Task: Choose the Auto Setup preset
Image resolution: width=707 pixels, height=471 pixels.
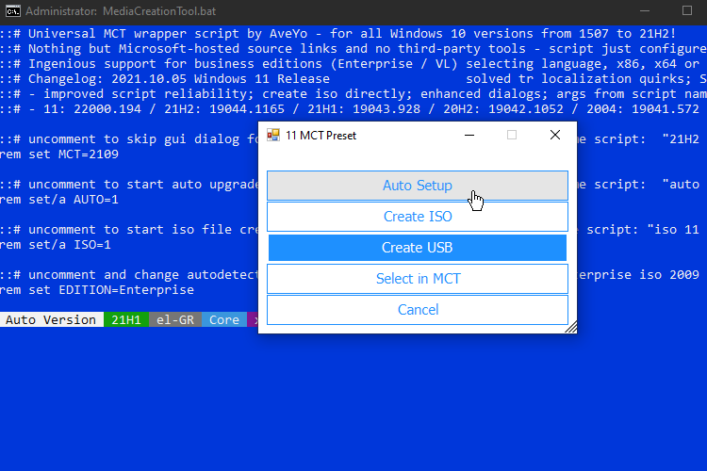Action: (x=417, y=186)
